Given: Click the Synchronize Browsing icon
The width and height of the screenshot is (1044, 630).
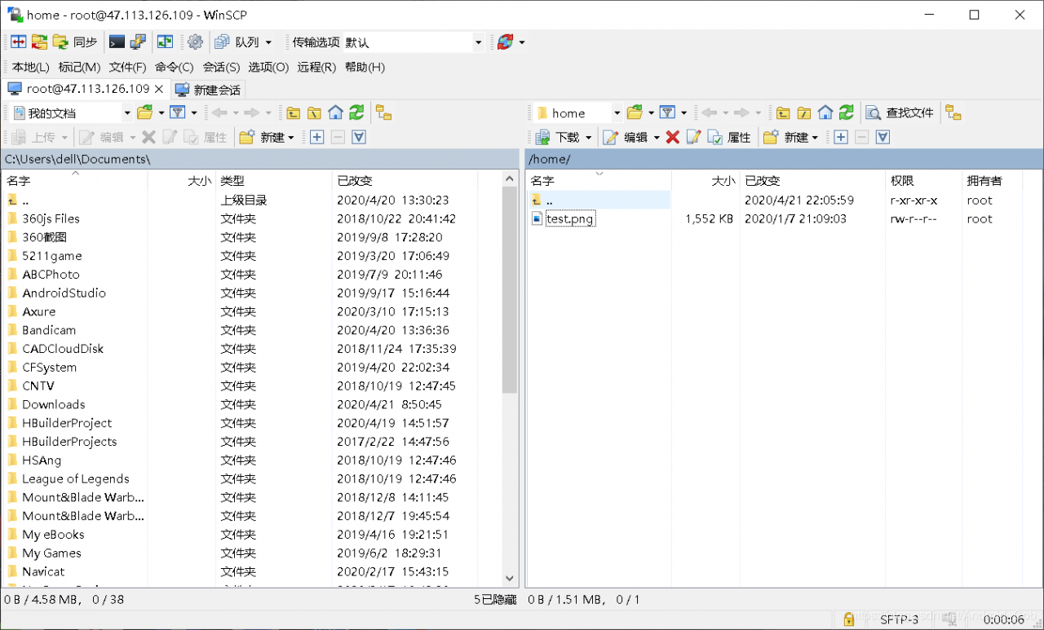Looking at the screenshot, I should [166, 42].
